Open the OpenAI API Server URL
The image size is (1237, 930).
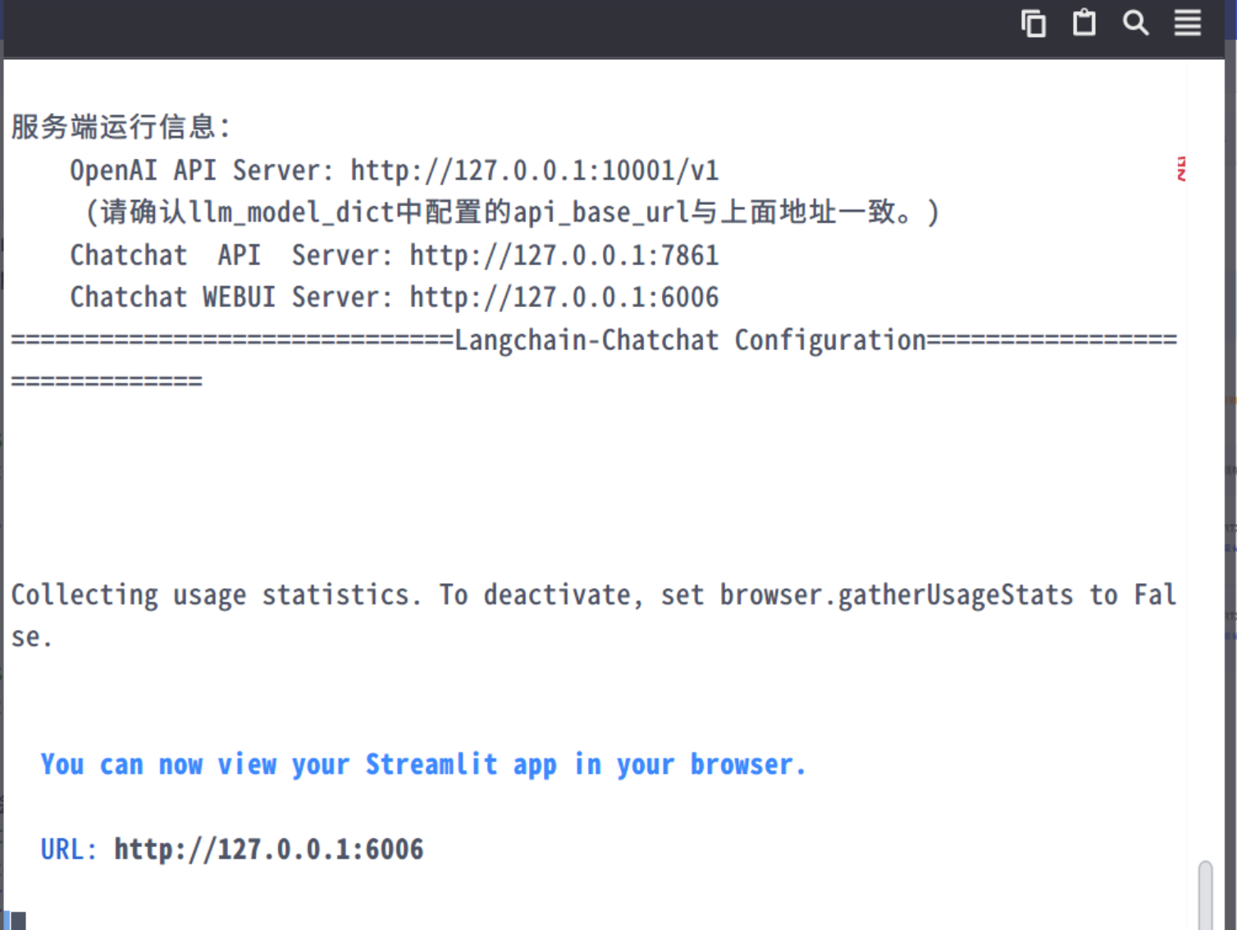coord(534,171)
